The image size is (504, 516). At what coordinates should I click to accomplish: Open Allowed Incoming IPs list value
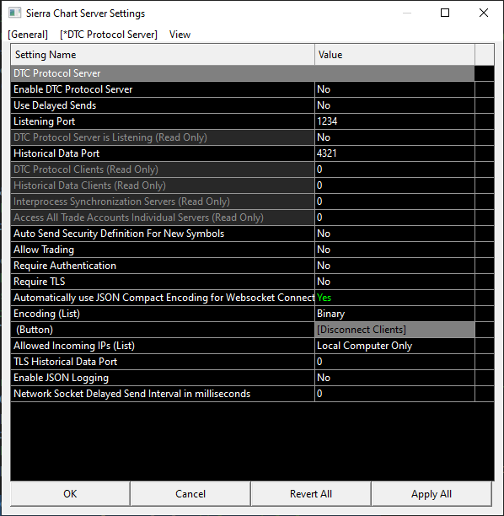tap(394, 346)
